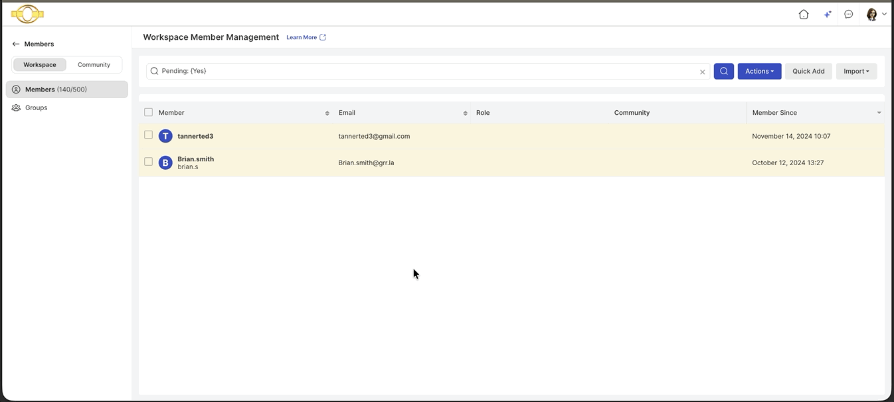Tick the checkbox for Brian.smith
Viewport: 894px width, 402px height.
[x=149, y=161]
